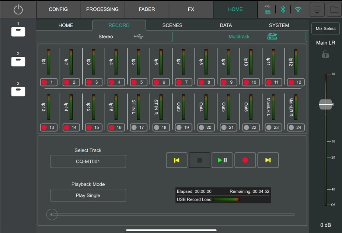Arm record track 17 ST IN L
342x233 pixels.
pos(139,128)
